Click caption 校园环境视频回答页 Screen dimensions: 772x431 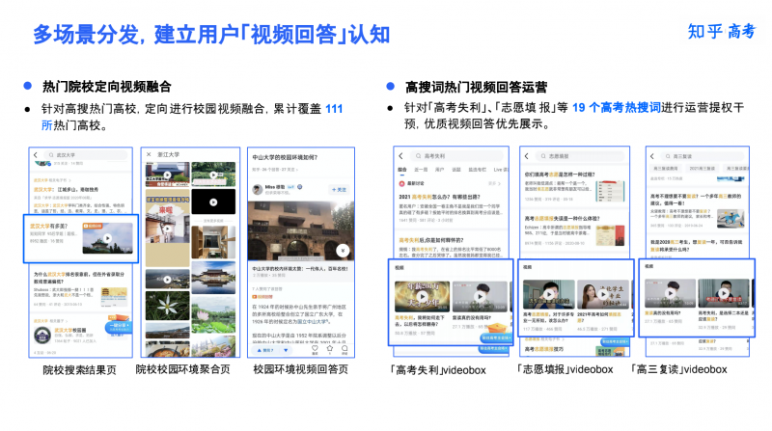pyautogui.click(x=300, y=369)
